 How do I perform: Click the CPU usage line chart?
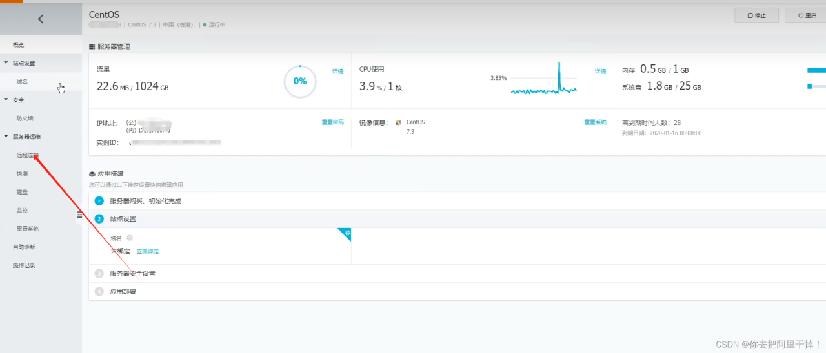(x=543, y=80)
